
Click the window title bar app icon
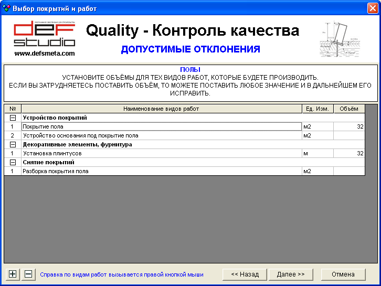point(6,8)
